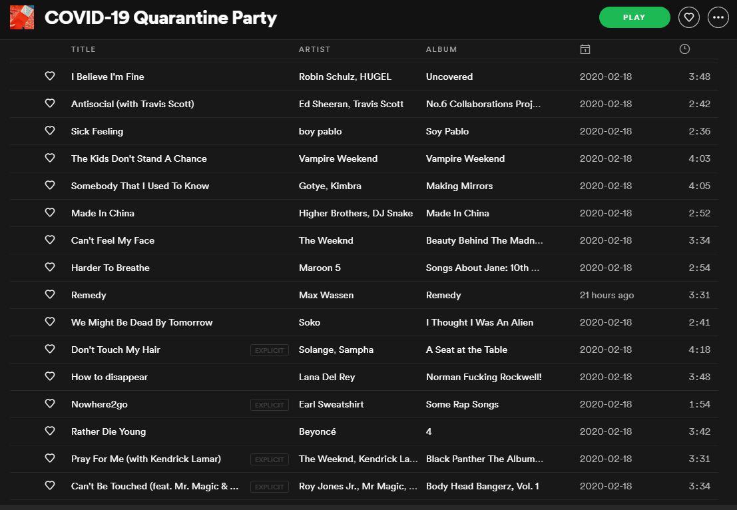737x510 pixels.
Task: Open album No.6 Collaborations Proj...
Action: [x=483, y=104]
